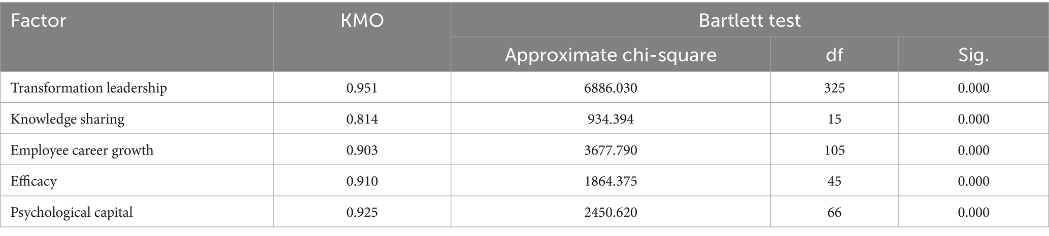Screen dimensions: 1049x236
Task: Select the Transformation leadership row label
Action: click(x=89, y=88)
